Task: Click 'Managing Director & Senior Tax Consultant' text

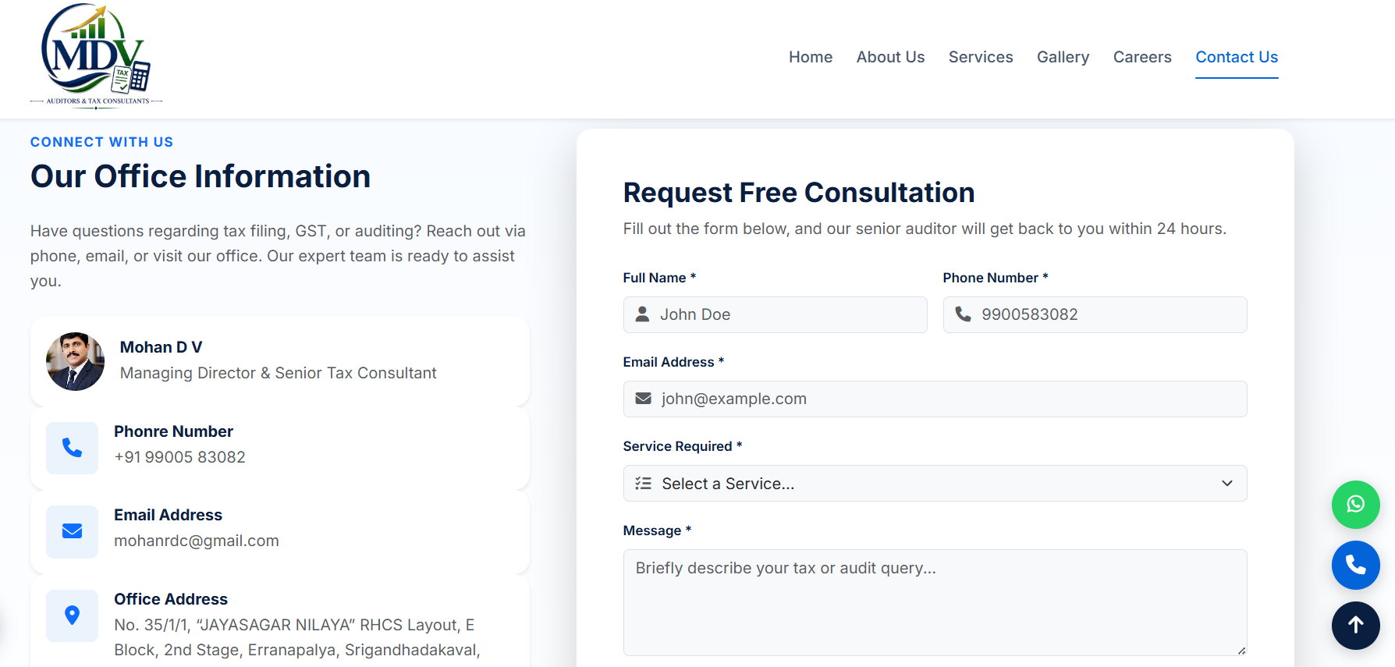Action: click(279, 373)
